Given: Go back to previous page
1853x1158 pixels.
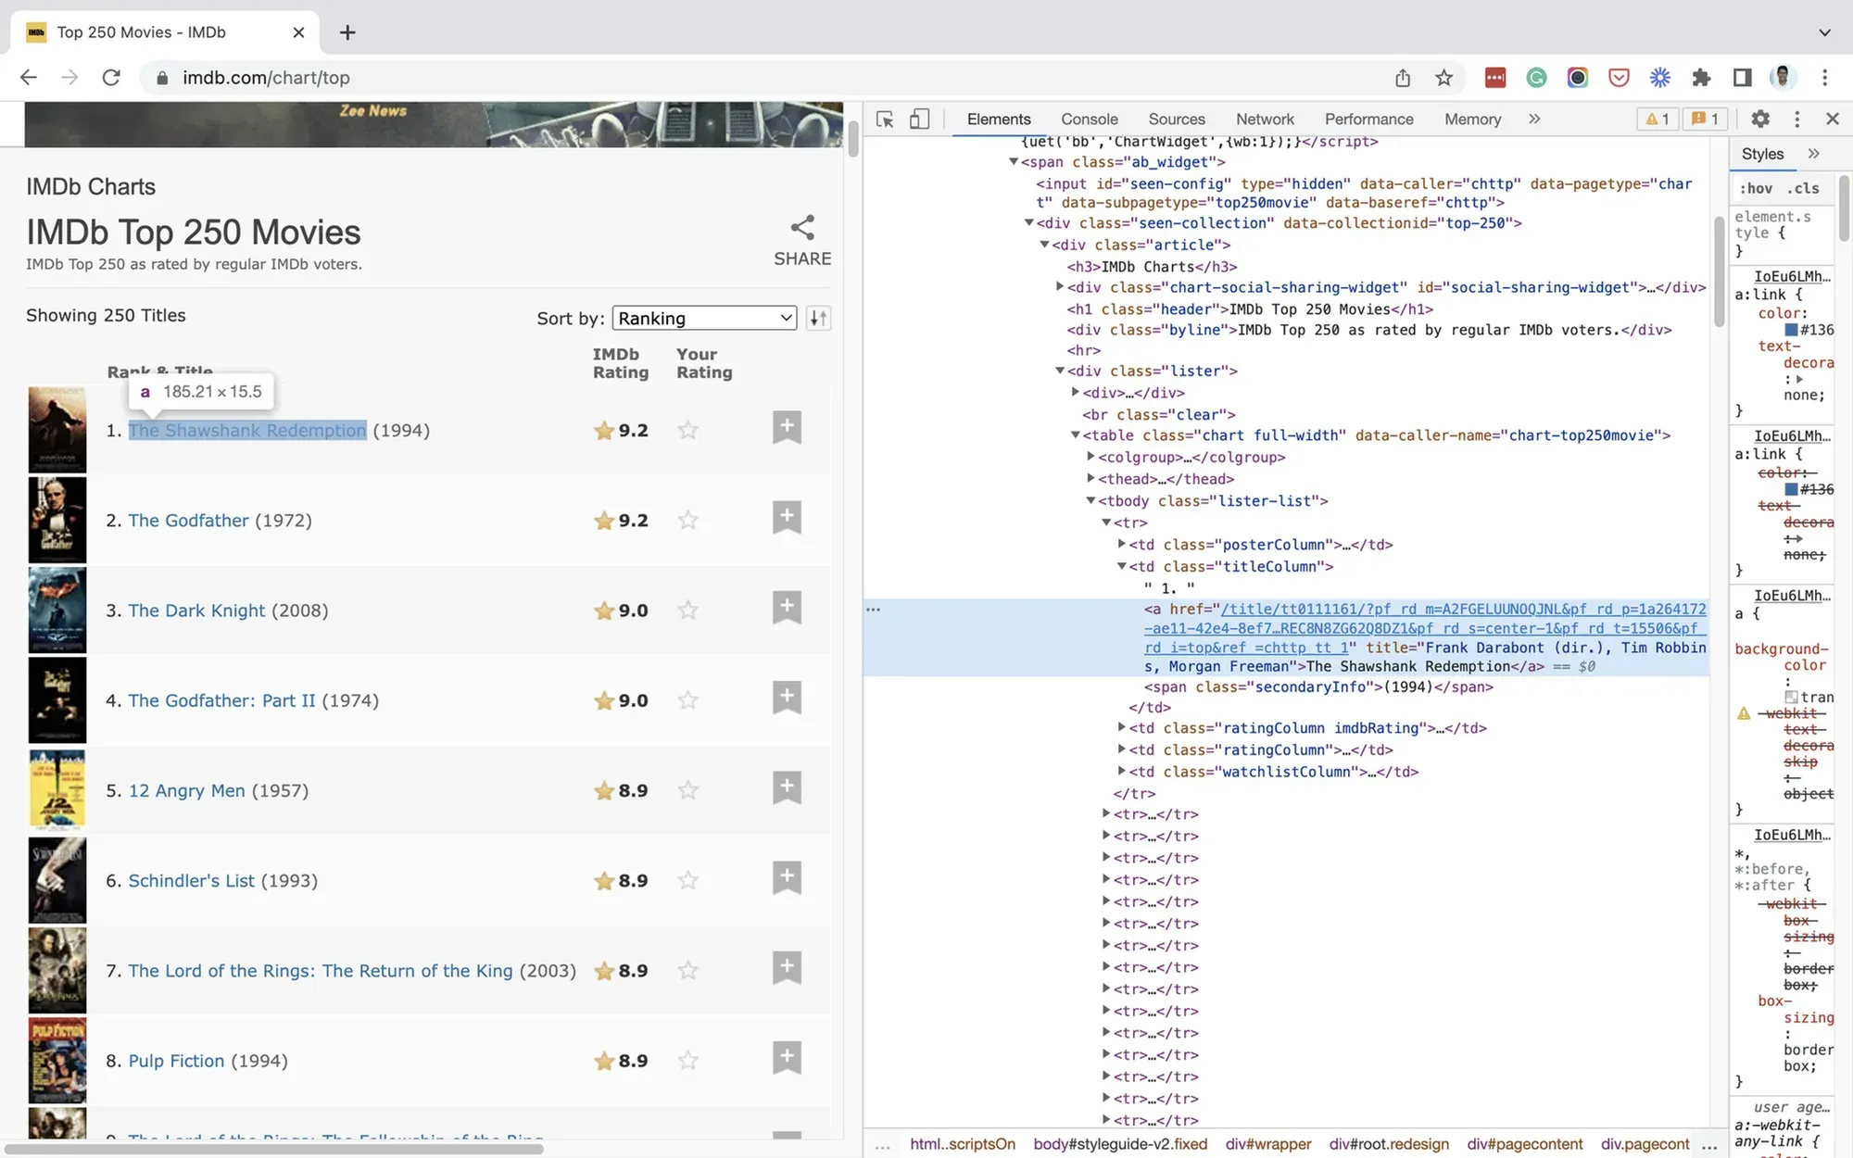Looking at the screenshot, I should pos(29,78).
